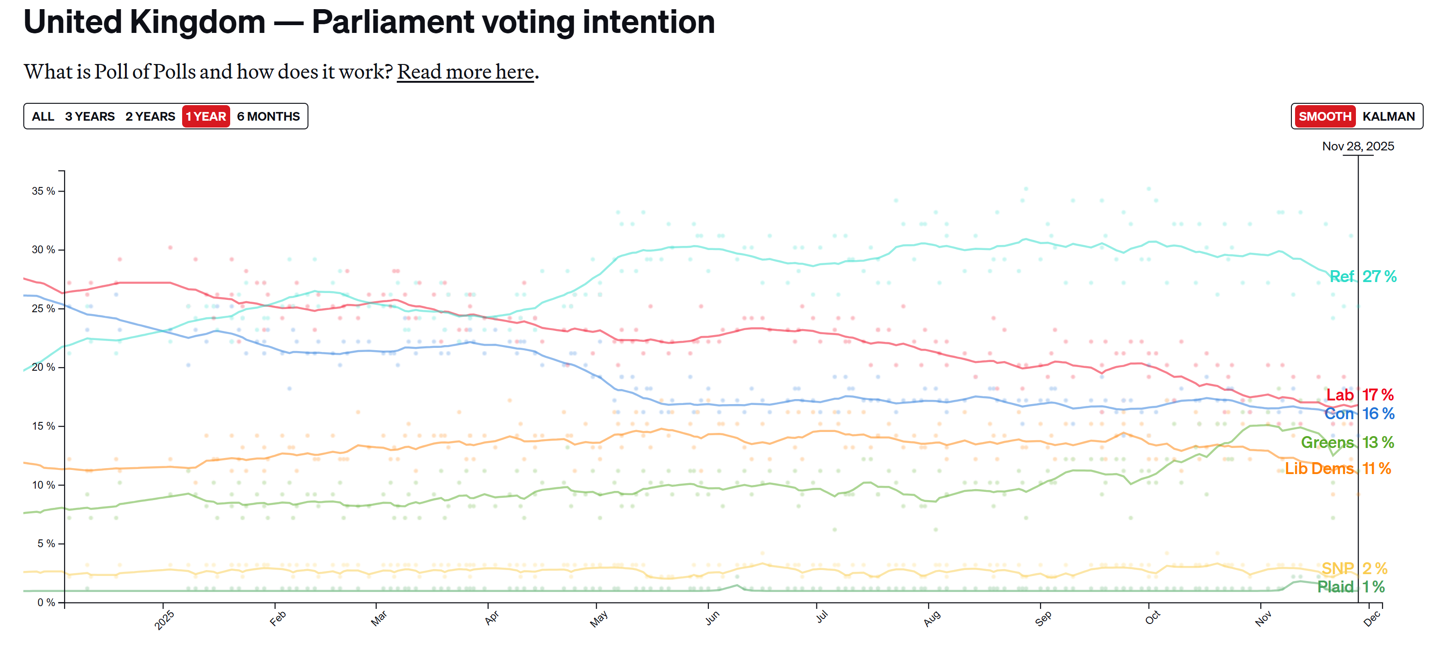Open the Read more here link

point(465,72)
